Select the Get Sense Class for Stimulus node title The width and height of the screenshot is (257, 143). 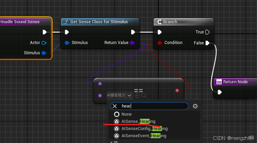pos(99,22)
